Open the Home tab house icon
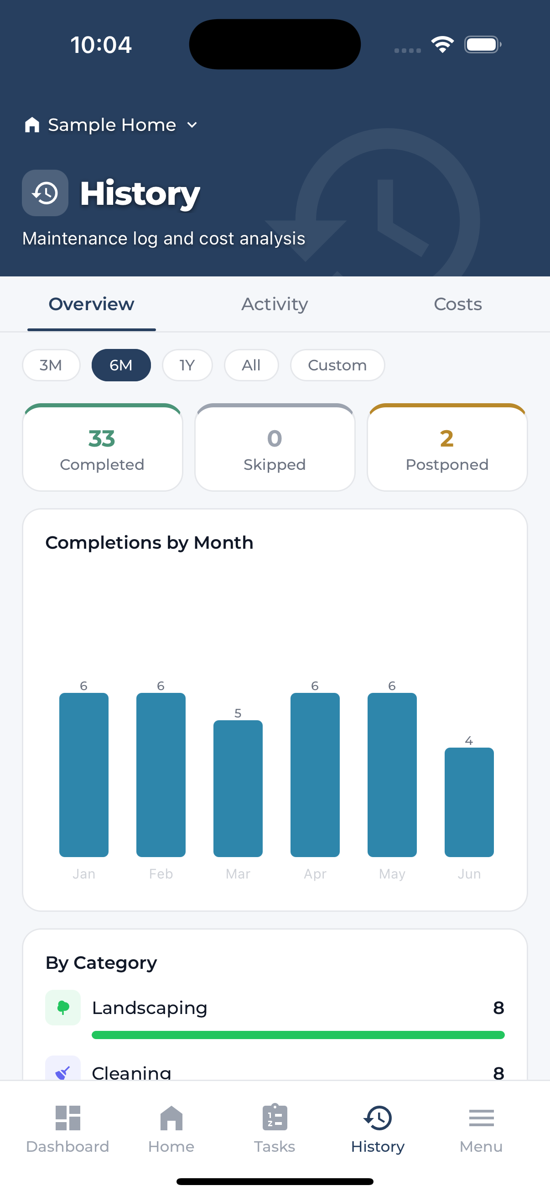Screen dimensions: 550x1196 [x=171, y=1118]
